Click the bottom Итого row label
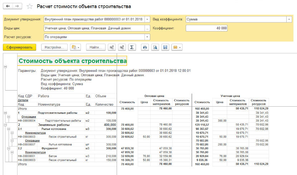This screenshot has height=175, width=297. pos(22,164)
